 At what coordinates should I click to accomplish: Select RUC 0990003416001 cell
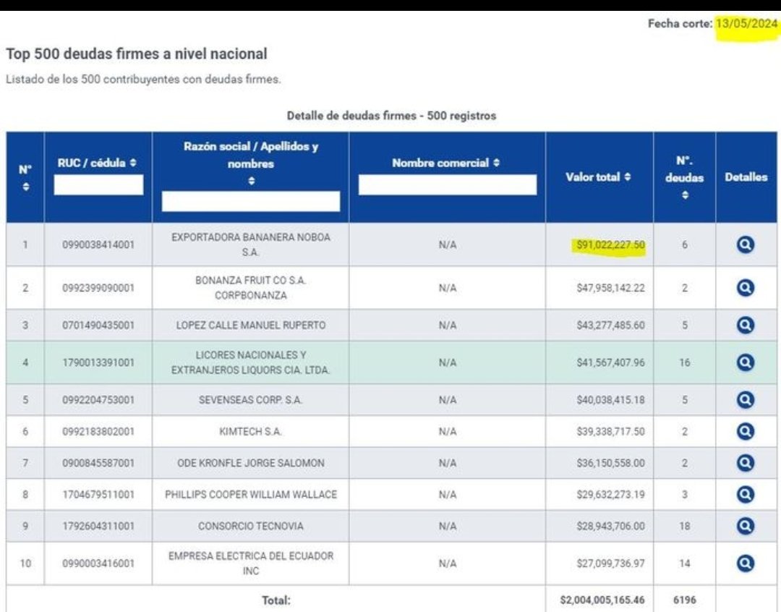98,564
